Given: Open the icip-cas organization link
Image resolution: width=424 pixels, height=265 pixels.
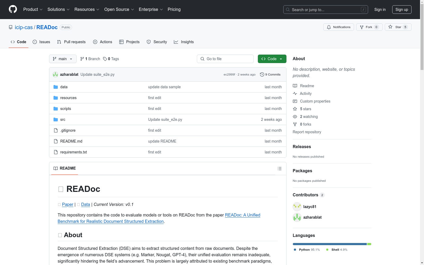Looking at the screenshot, I should (24, 27).
